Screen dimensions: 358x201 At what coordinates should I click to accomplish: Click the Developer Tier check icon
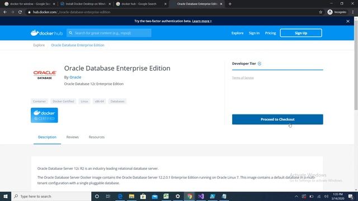(x=260, y=64)
